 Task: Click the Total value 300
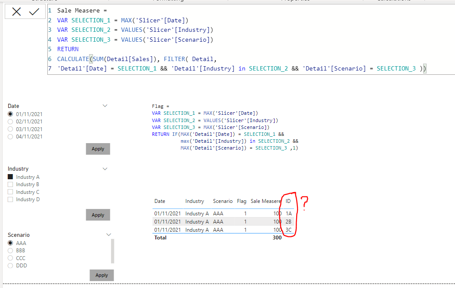277,238
